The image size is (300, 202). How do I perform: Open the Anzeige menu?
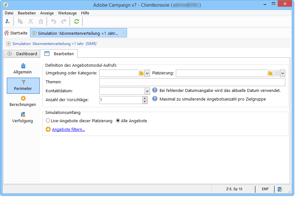click(x=47, y=13)
